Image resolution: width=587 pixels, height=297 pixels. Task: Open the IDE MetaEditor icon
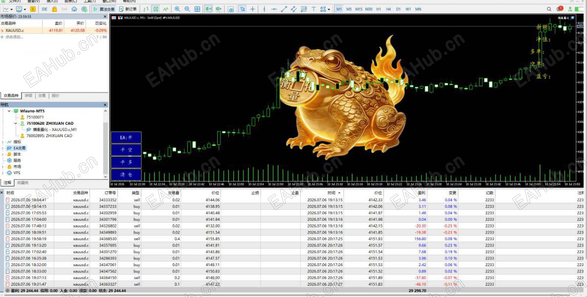[45, 9]
